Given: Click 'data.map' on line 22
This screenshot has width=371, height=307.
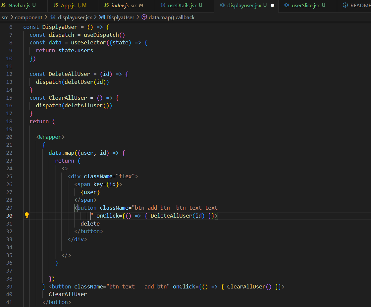Looking at the screenshot, I should [62, 153].
